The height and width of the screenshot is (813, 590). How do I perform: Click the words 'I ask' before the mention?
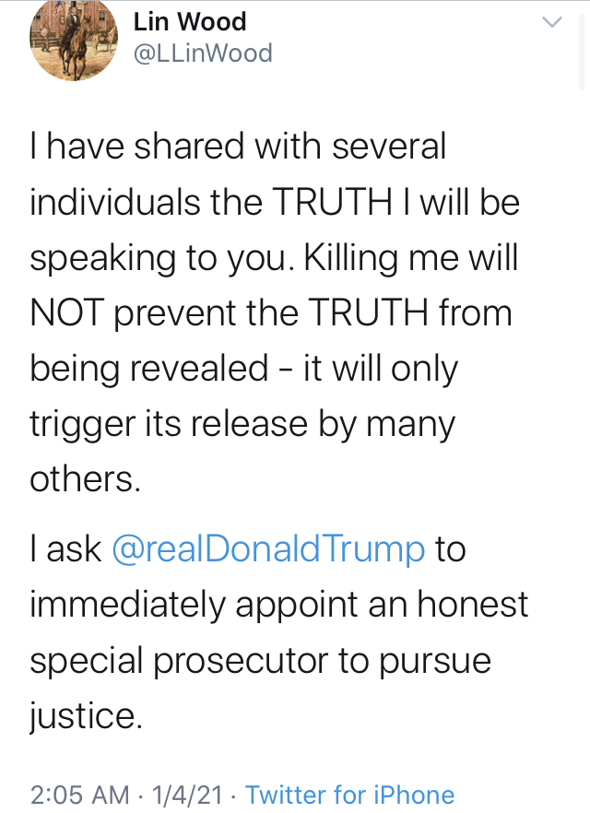(65, 548)
